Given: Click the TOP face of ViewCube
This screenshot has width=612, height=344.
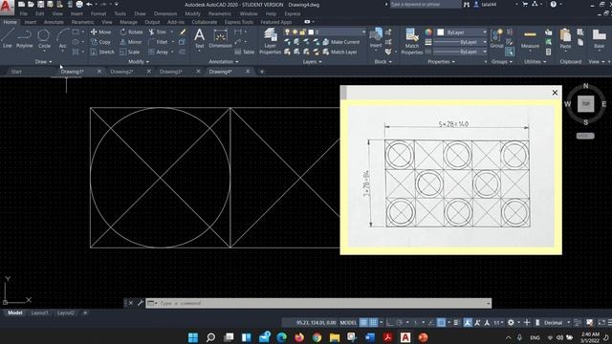Looking at the screenshot, I should (585, 104).
